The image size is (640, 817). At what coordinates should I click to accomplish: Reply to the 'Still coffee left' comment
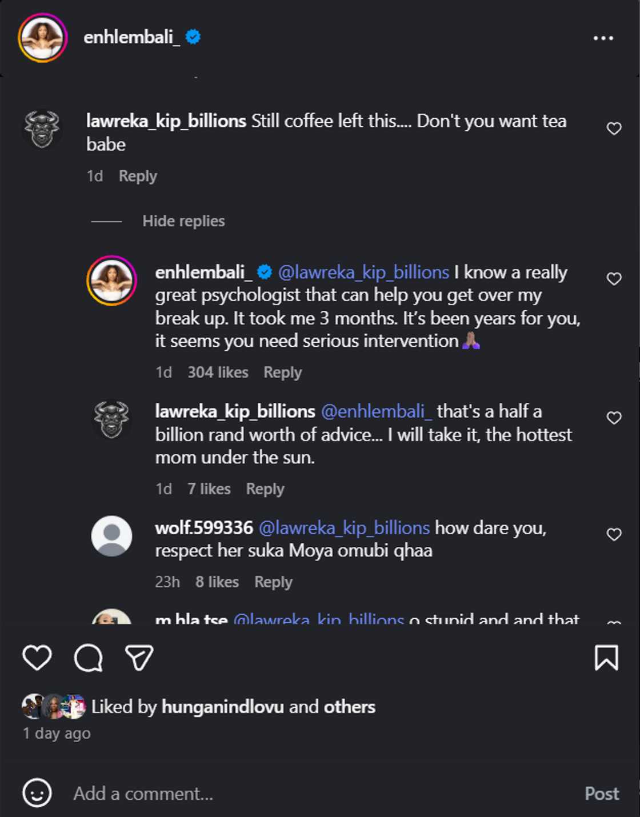138,176
